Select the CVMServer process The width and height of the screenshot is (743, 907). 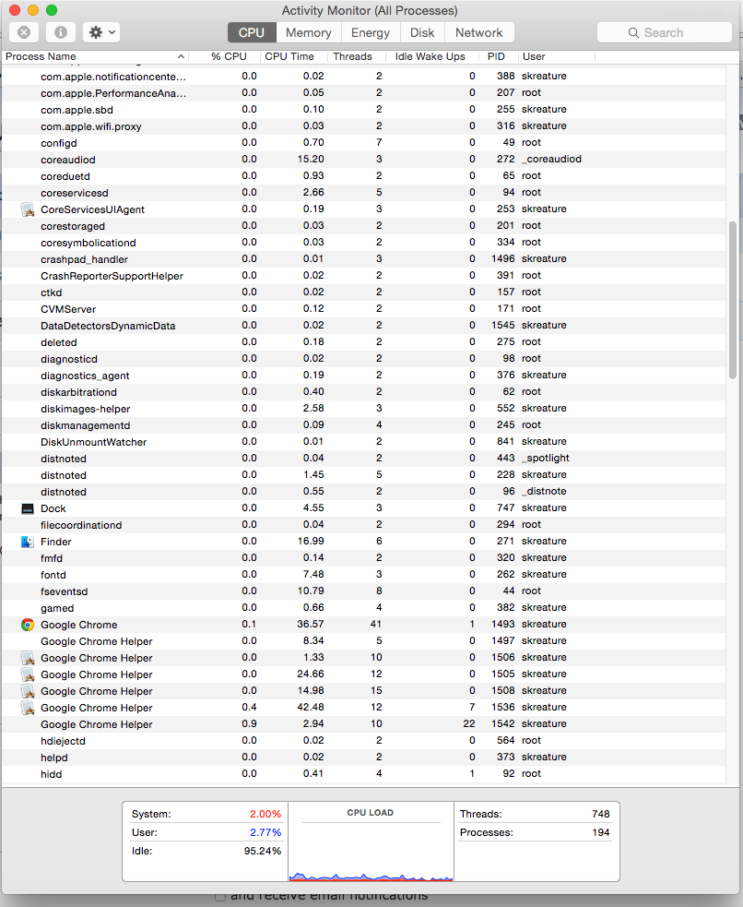pos(364,309)
